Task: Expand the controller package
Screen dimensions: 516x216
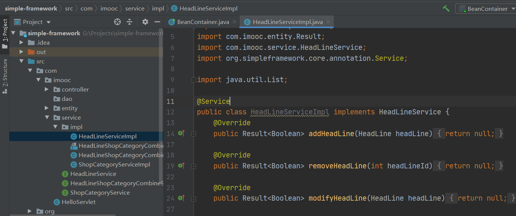Action: (x=47, y=89)
